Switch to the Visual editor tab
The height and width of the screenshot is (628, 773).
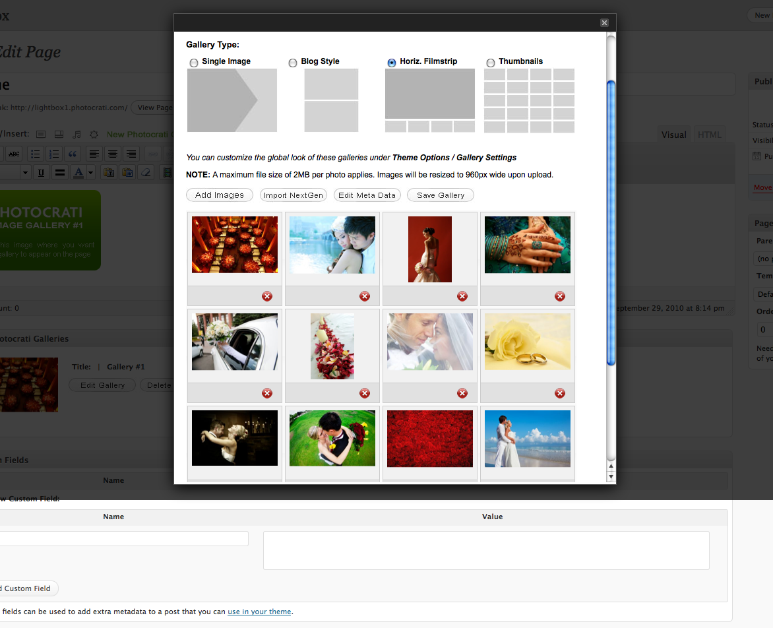673,135
